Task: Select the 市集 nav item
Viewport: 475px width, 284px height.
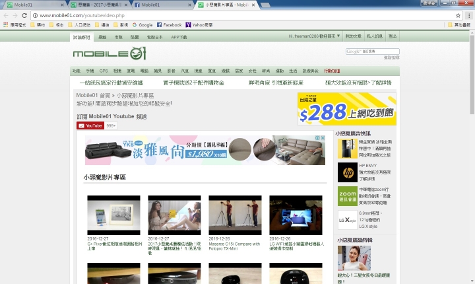Action: tap(119, 37)
